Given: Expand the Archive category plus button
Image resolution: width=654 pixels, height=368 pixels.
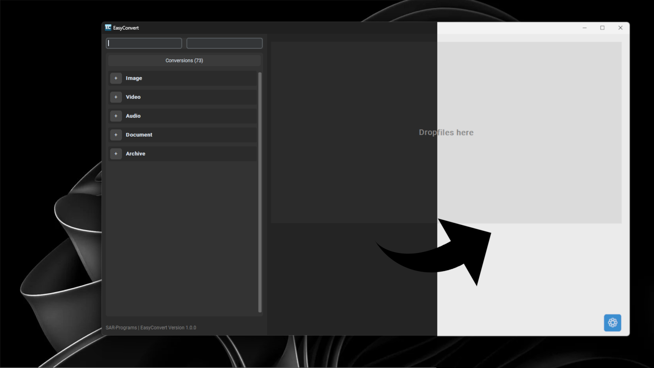Looking at the screenshot, I should [x=116, y=154].
